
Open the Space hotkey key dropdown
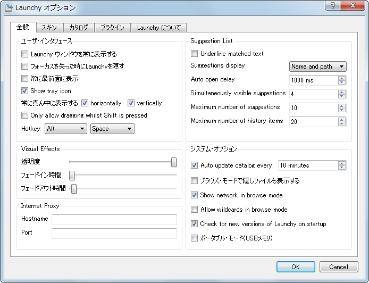[112, 129]
